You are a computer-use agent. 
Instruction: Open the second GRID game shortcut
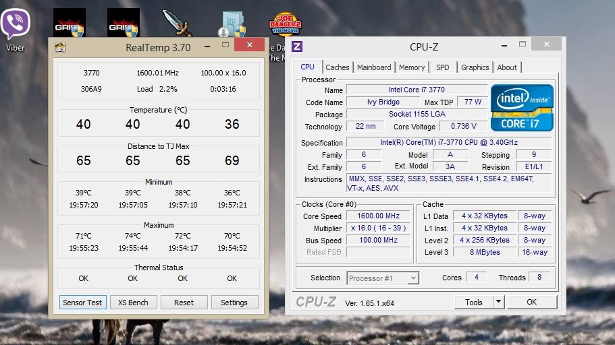point(124,23)
